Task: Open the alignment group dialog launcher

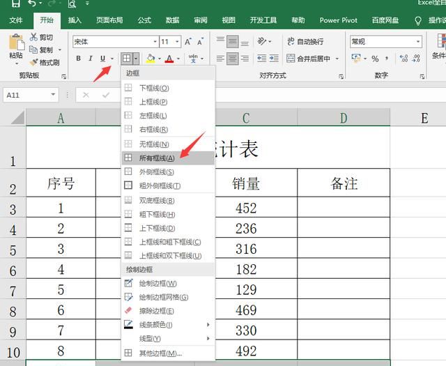Action: click(x=341, y=76)
